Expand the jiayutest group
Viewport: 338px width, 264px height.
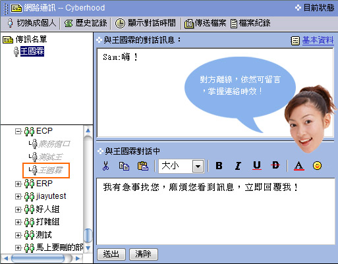click(x=18, y=196)
